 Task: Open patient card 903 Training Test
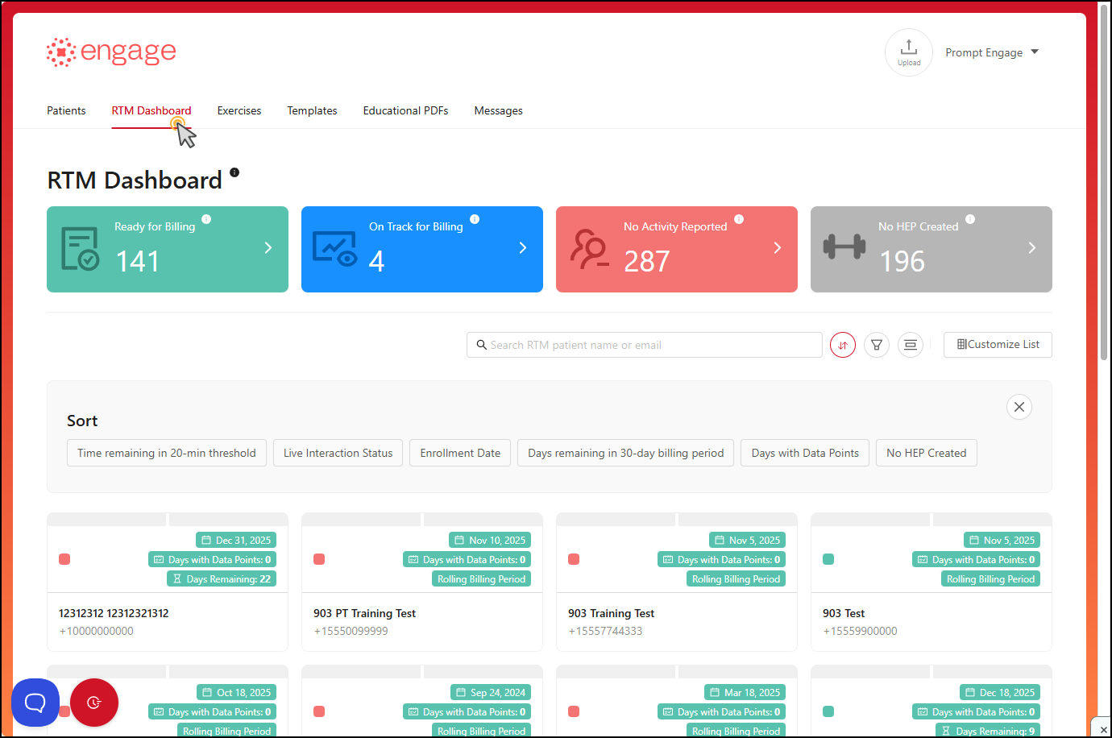(x=677, y=582)
